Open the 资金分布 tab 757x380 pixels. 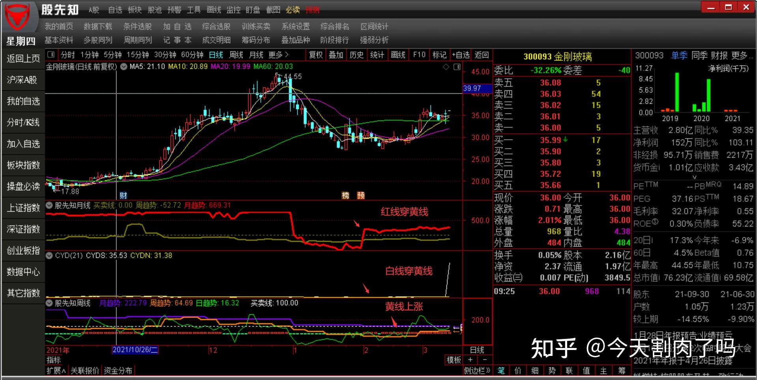pos(118,371)
